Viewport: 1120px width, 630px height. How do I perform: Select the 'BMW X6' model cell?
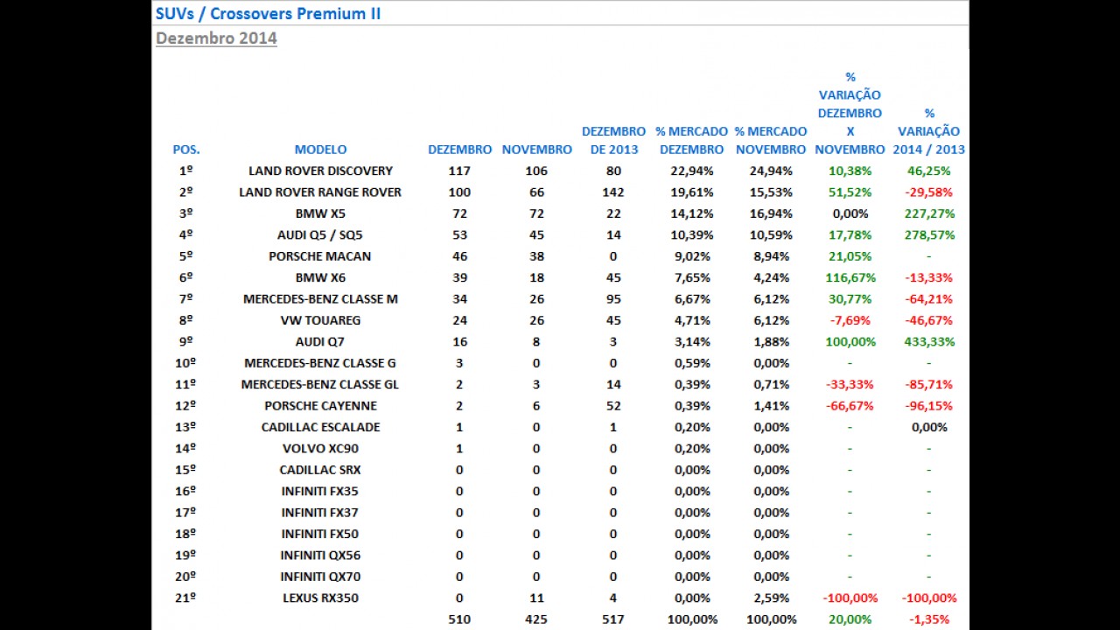coord(320,277)
